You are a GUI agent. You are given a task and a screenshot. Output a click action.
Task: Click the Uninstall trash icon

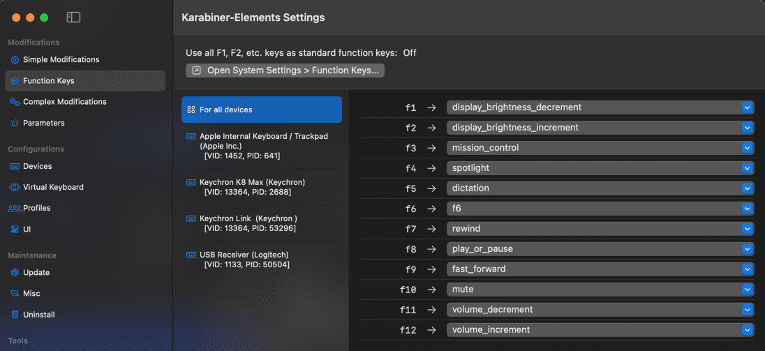click(x=15, y=315)
